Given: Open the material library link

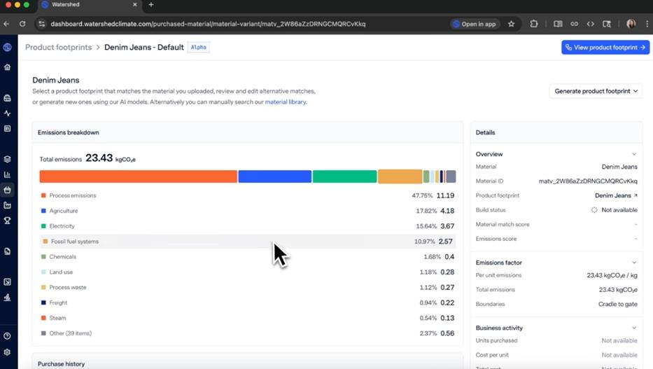Looking at the screenshot, I should click(286, 102).
